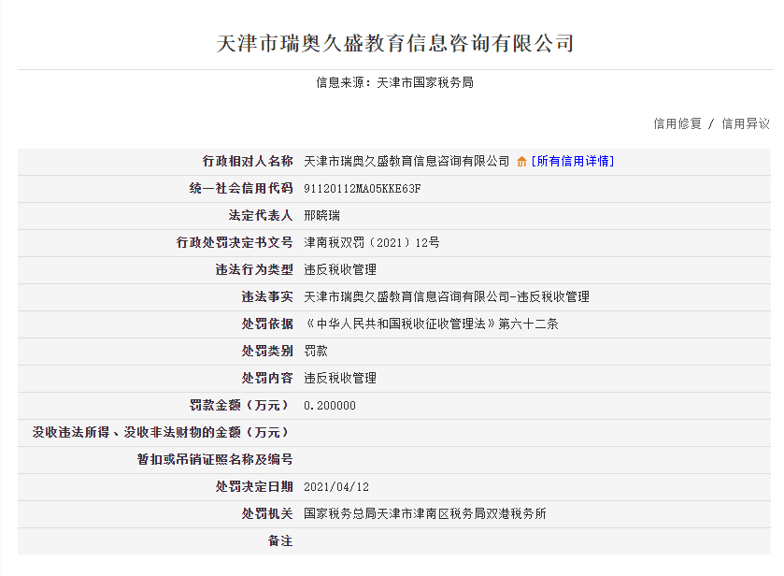Viewport: 784px width, 576px height.
Task: Click the 违反税收管理 value in 违法行为类型 row
Action: (x=340, y=269)
